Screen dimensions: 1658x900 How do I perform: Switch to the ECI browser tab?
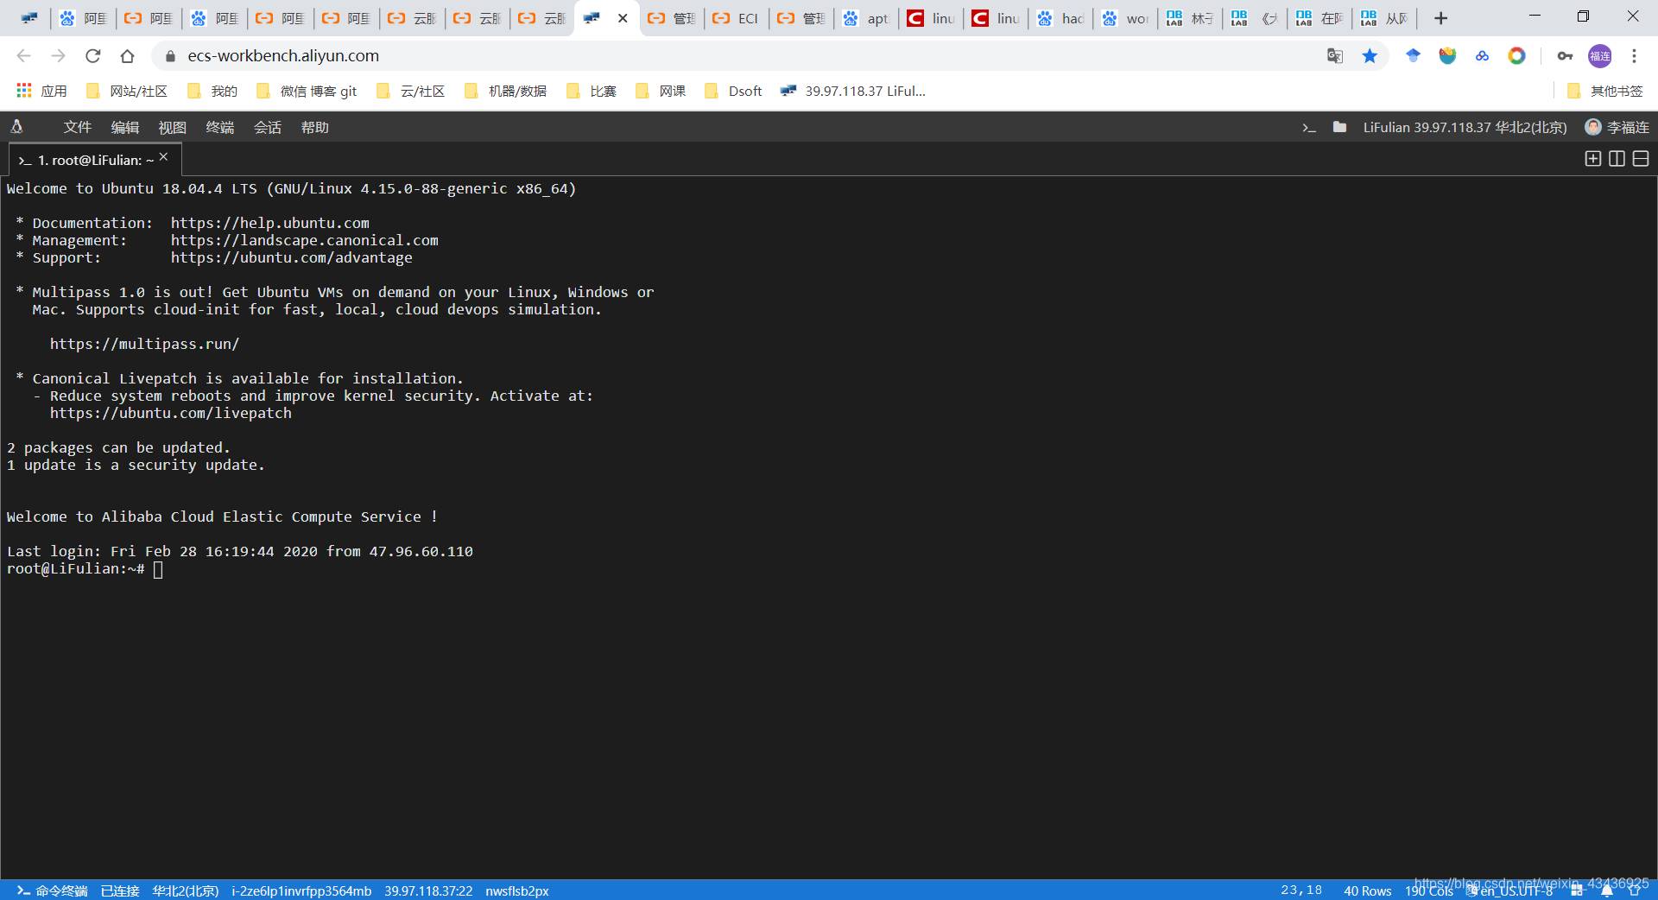point(737,18)
